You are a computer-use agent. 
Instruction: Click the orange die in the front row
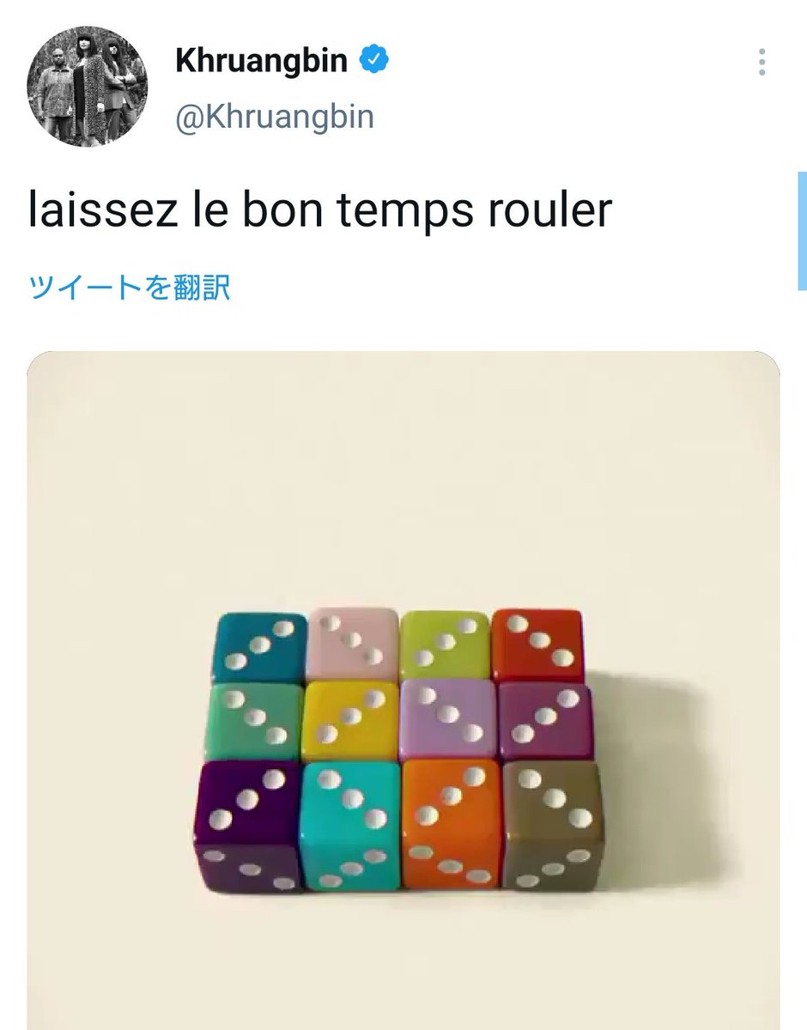click(452, 824)
